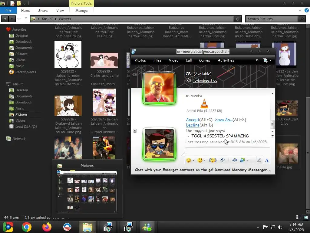
Task: Start a Video call from the chat toolbar
Action: point(173,60)
